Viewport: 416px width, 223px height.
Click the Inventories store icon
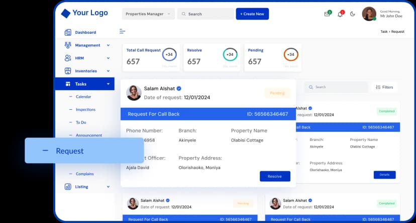tap(68, 71)
